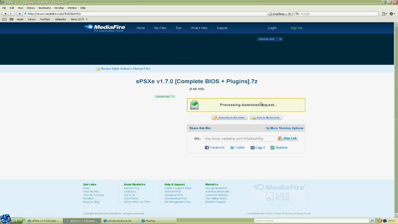Click the Stumble icon
The height and width of the screenshot is (224, 398).
coord(272,147)
